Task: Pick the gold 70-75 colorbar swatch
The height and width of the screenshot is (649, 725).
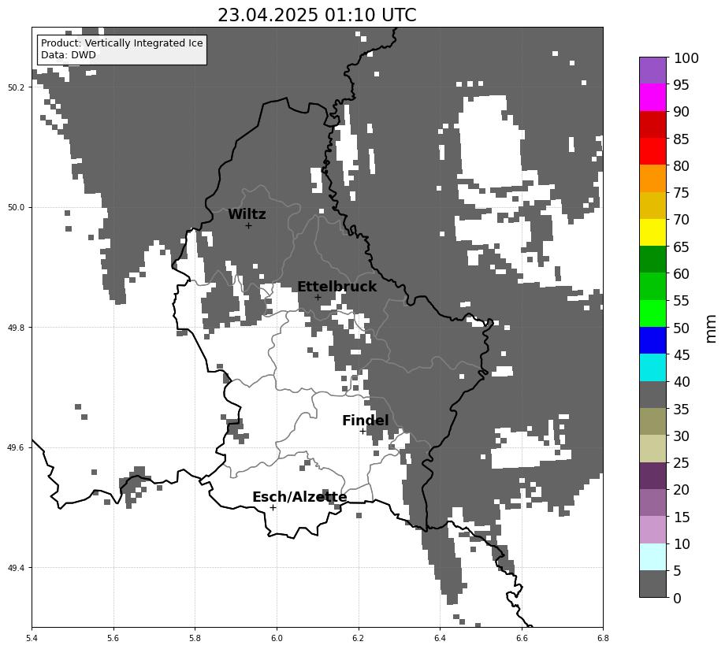Action: pyautogui.click(x=652, y=206)
